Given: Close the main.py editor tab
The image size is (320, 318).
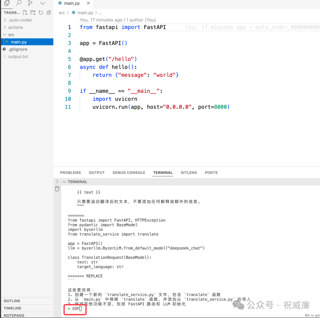Looking at the screenshot, I should [x=88, y=3].
